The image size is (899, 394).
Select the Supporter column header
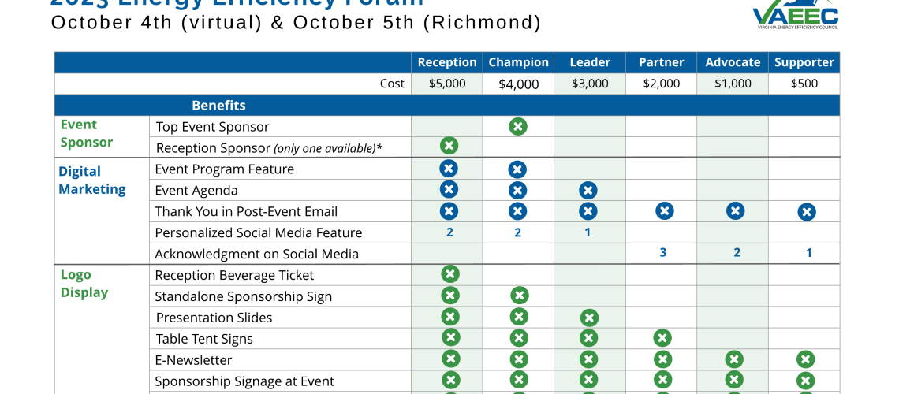coord(804,62)
